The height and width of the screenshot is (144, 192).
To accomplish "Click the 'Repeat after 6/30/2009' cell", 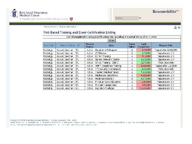I will point(166,50).
